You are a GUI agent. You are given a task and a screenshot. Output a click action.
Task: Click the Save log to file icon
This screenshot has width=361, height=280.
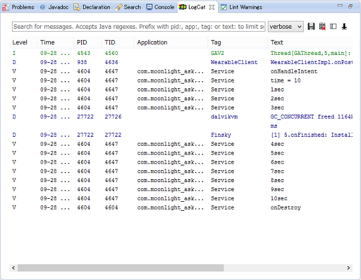pos(311,26)
